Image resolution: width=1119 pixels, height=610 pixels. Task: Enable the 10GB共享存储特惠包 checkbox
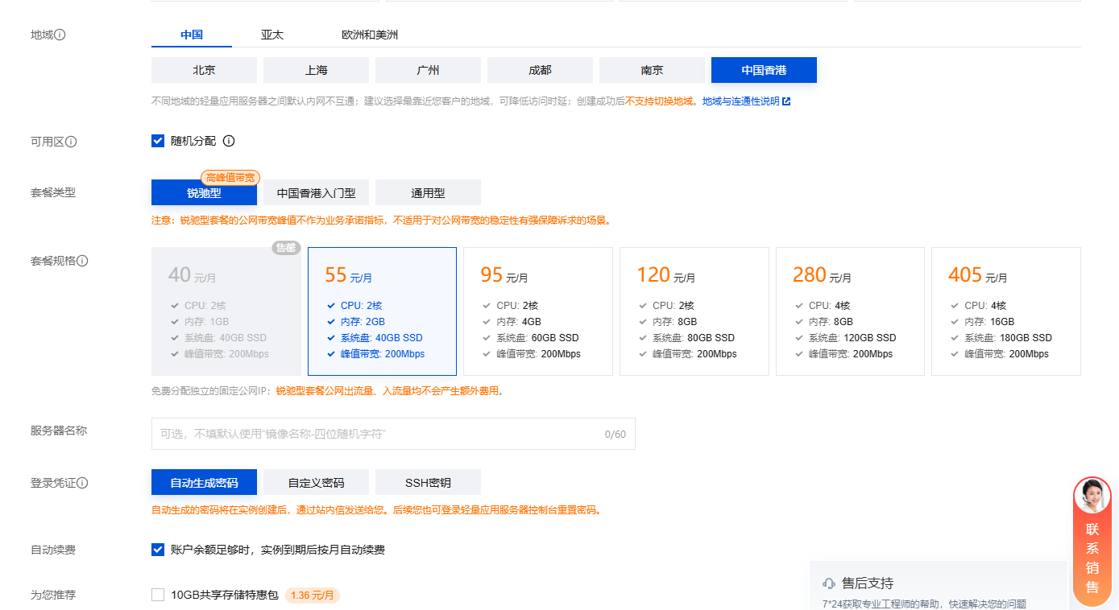[158, 595]
